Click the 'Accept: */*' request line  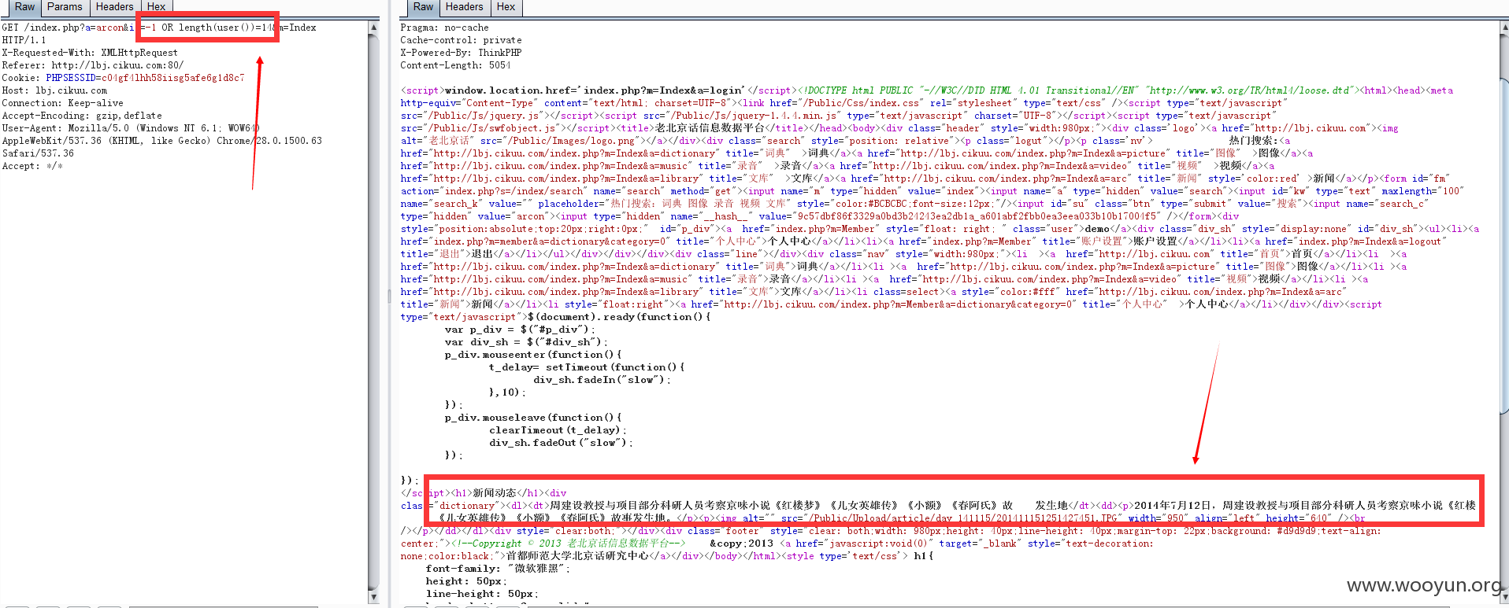point(32,166)
